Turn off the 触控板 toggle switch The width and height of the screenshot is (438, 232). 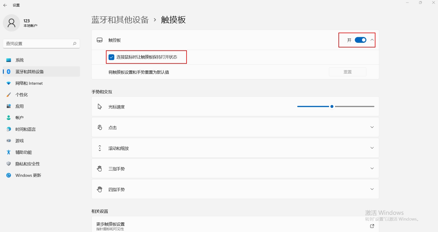(x=360, y=40)
